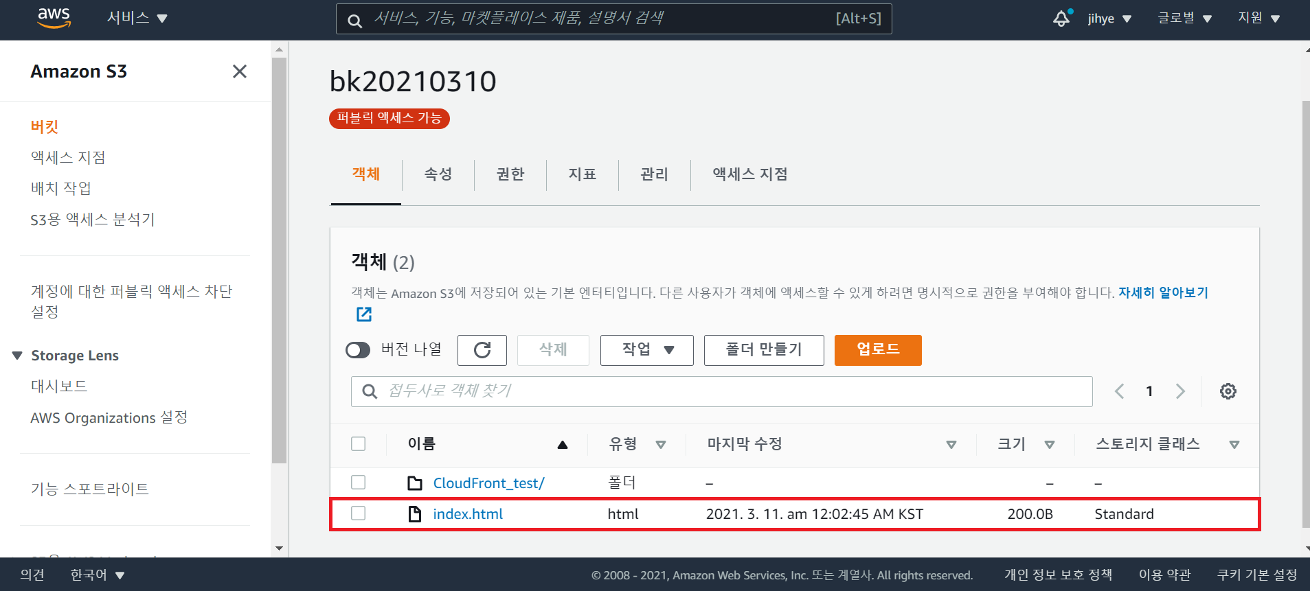Viewport: 1310px width, 591px height.
Task: Click the 의견 feedback link
Action: click(32, 575)
